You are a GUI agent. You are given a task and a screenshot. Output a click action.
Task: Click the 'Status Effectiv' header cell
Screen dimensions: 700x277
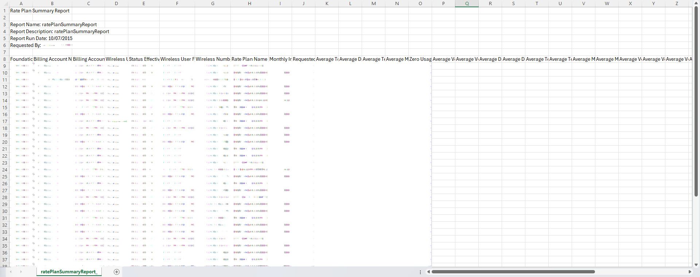pyautogui.click(x=144, y=59)
